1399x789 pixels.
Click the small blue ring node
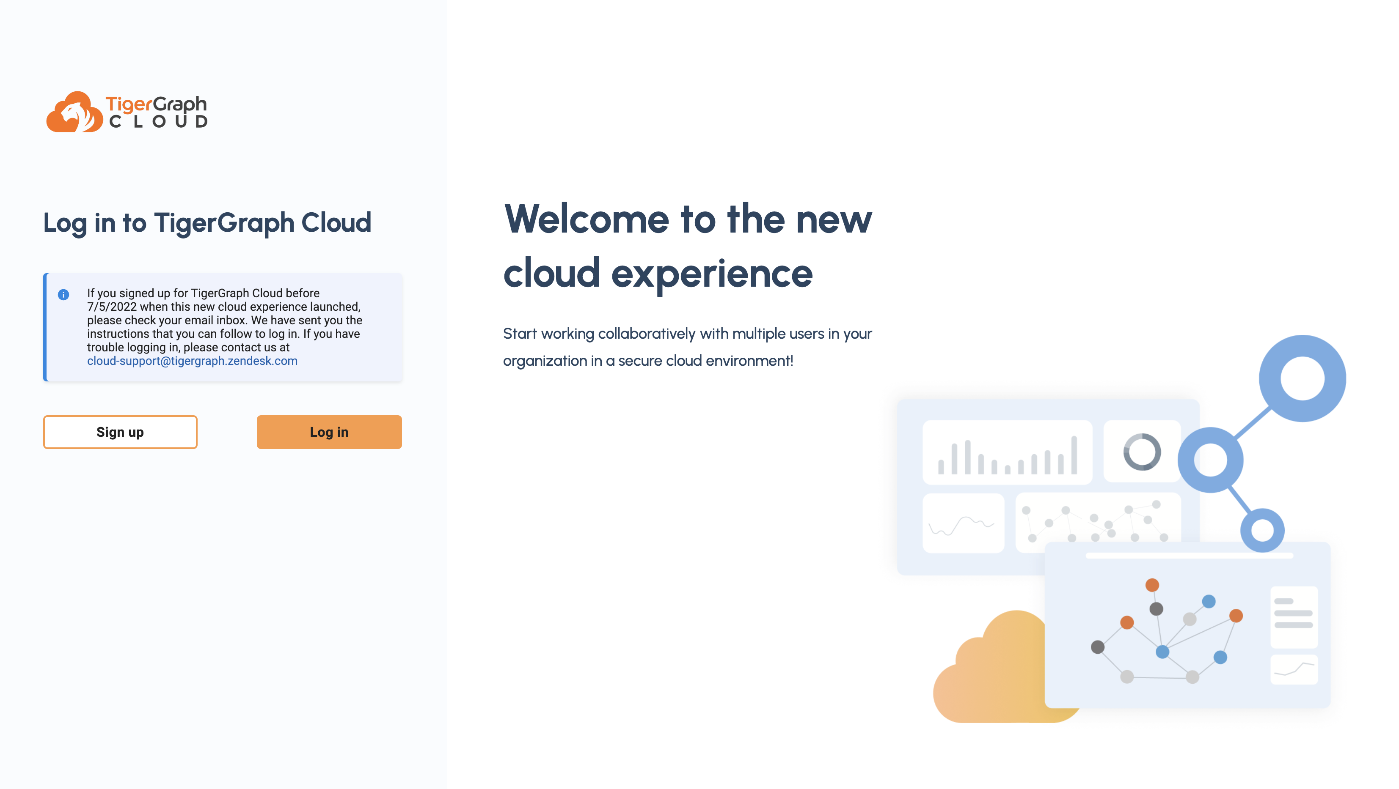[1262, 530]
